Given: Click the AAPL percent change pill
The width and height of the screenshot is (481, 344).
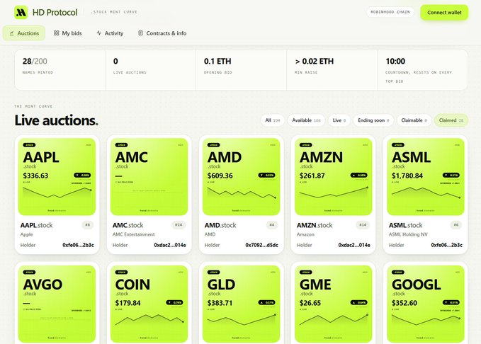Looking at the screenshot, I should click(82, 176).
